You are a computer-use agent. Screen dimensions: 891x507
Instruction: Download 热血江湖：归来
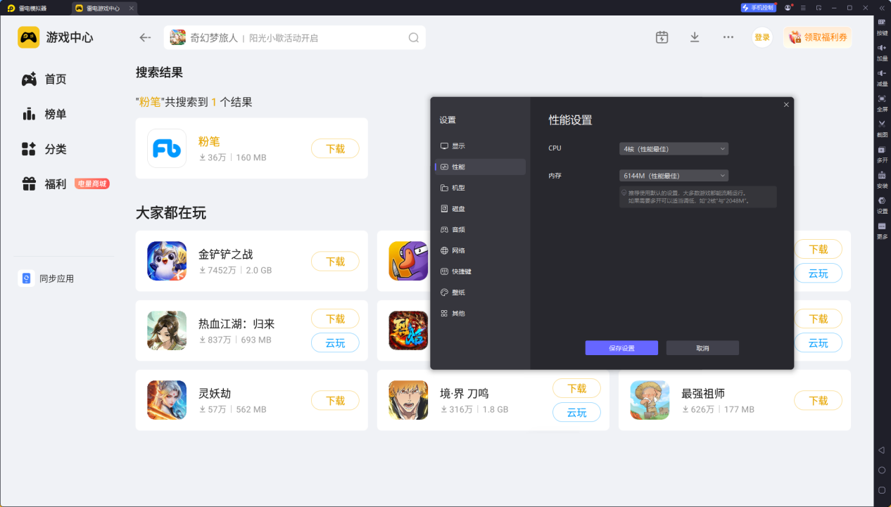335,319
